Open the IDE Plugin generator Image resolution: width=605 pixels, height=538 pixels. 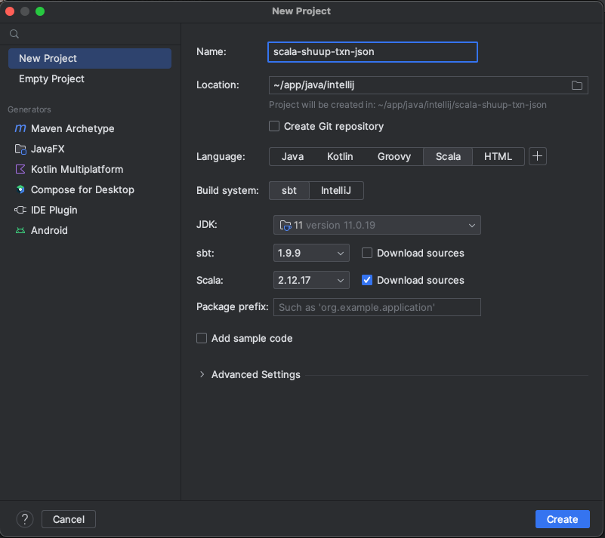46,210
